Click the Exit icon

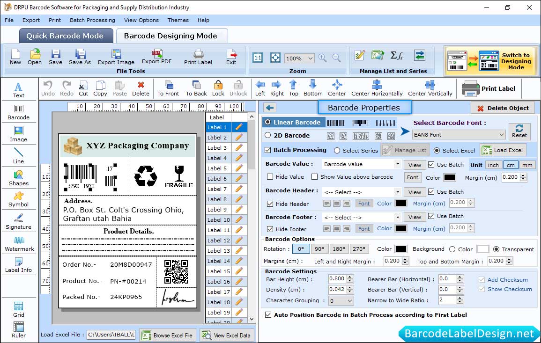pyautogui.click(x=231, y=57)
